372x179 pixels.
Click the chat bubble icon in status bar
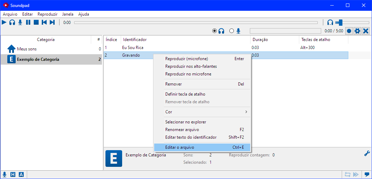point(367,174)
